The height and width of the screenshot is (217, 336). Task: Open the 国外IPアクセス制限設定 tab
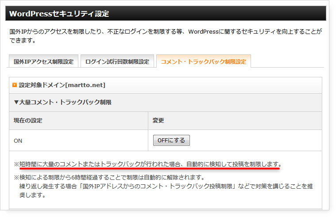tap(43, 61)
